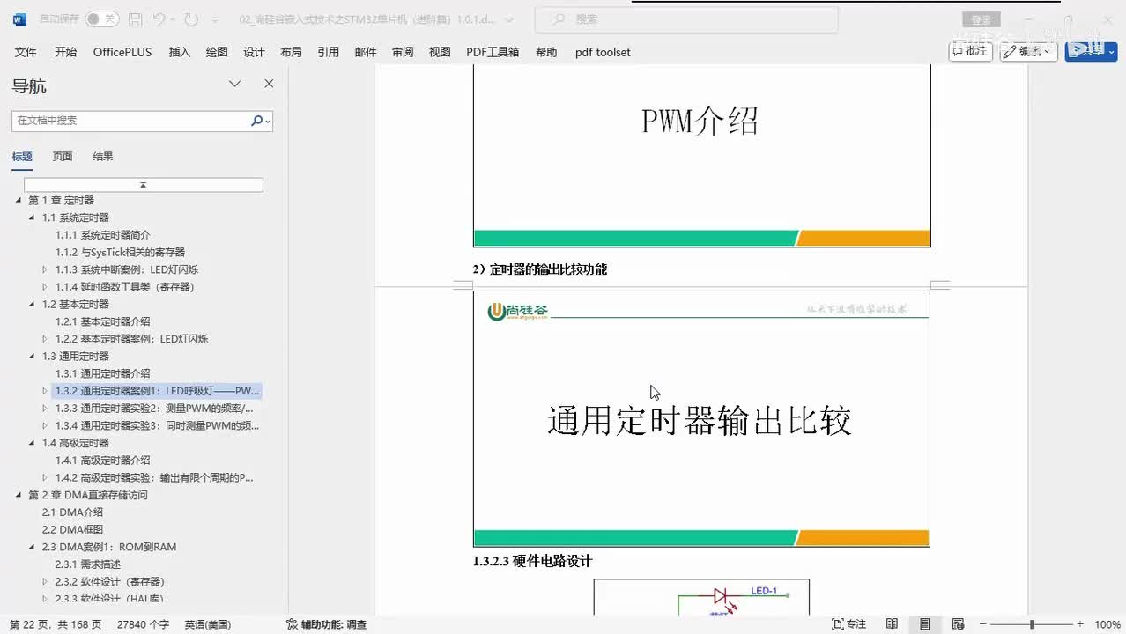Image resolution: width=1126 pixels, height=634 pixels.
Task: Expand 1.4.2 高级定时器实验 heading
Action: (x=46, y=477)
